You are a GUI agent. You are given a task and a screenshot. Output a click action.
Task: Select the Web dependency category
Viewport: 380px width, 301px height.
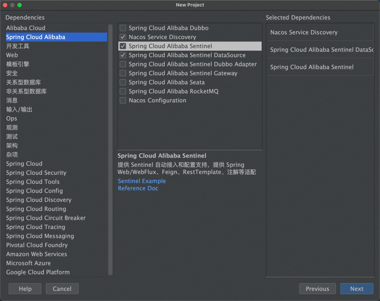(x=12, y=55)
